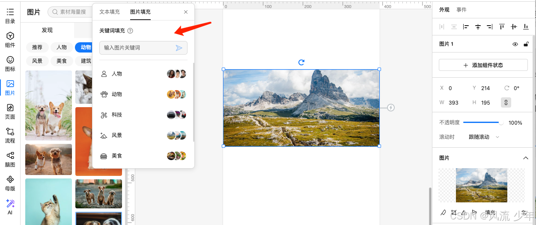Image resolution: width=536 pixels, height=225 pixels.
Task: Click the lightning interaction icon beside the image
Action: click(391, 108)
